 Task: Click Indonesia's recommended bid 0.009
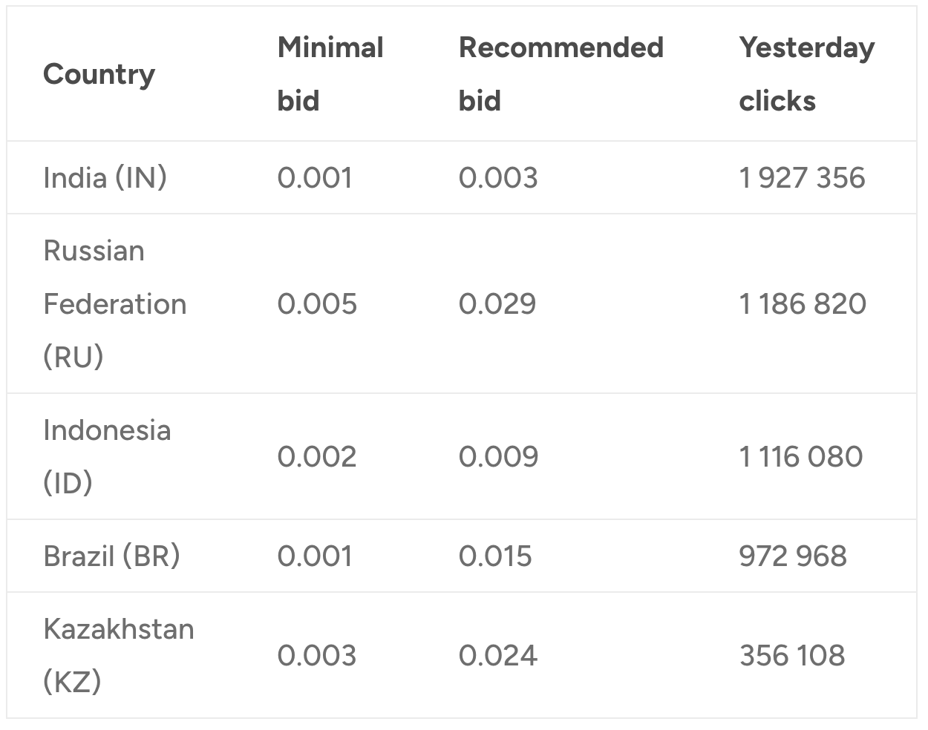tap(498, 457)
